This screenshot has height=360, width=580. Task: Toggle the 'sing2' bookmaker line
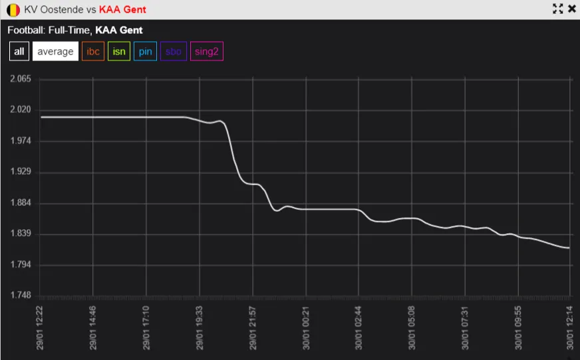(207, 51)
